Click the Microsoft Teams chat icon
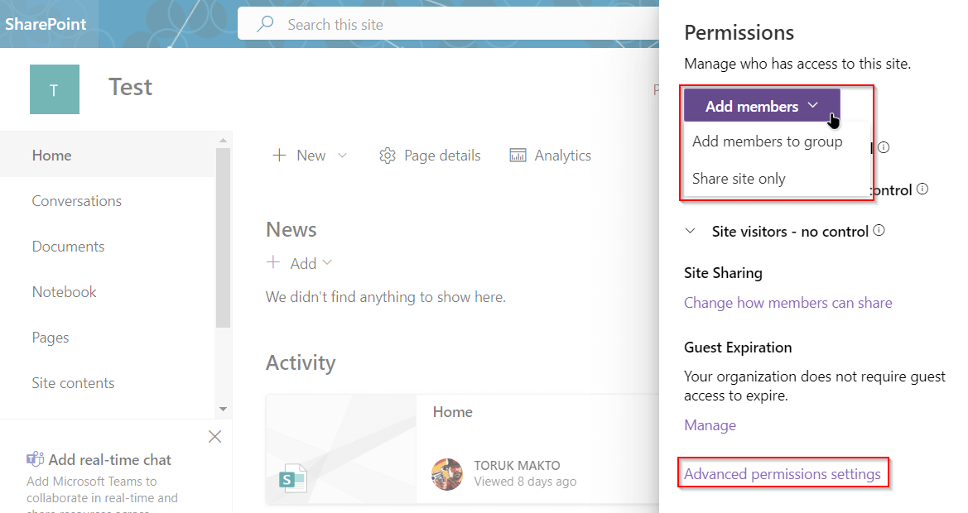Viewport: 968px width, 513px height. click(x=35, y=459)
